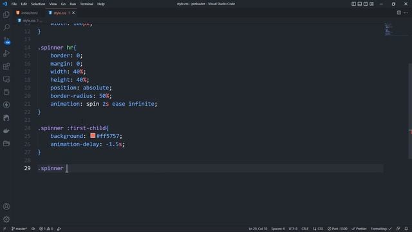The height and width of the screenshot is (232, 412).
Task: Click the master branch in status bar
Action: coord(19,229)
